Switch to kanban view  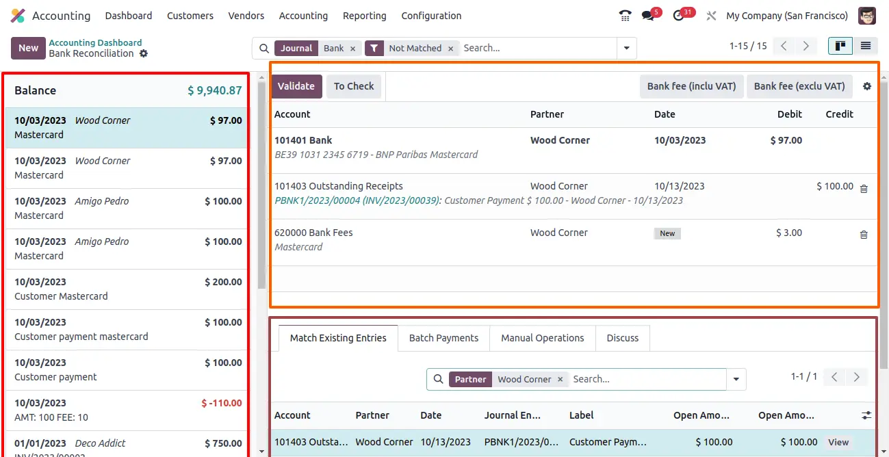click(840, 46)
